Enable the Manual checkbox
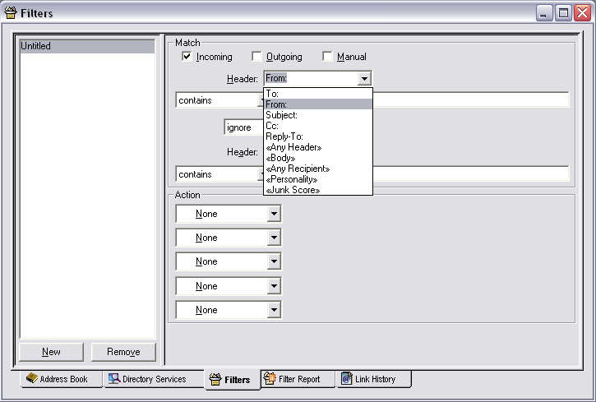 tap(327, 57)
